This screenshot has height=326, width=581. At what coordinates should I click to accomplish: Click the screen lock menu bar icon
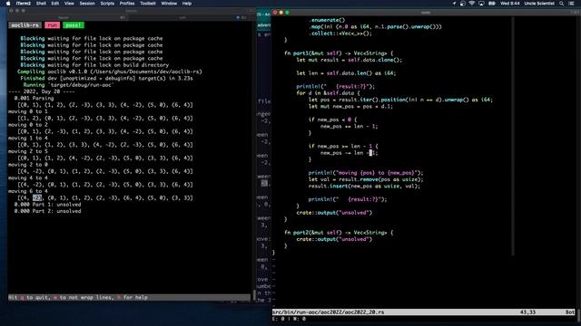[463, 4]
